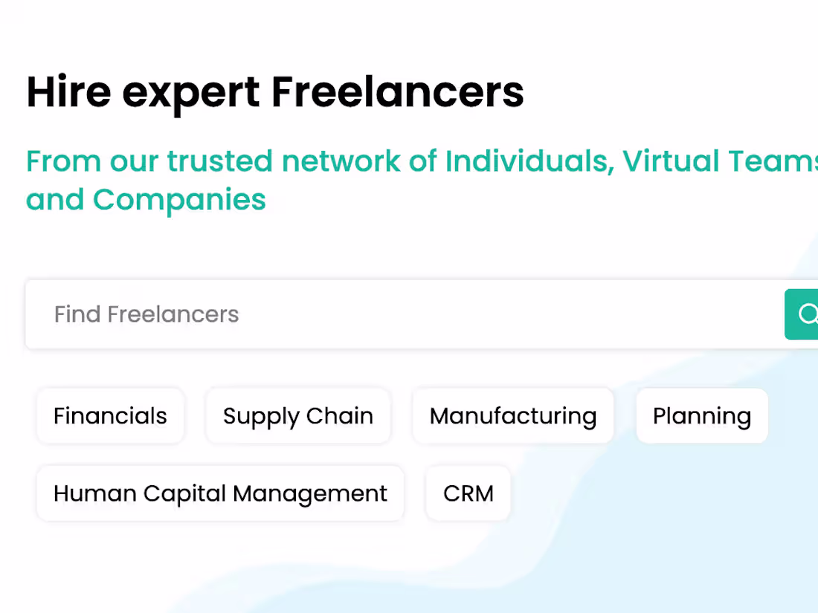Viewport: 818px width, 613px height.
Task: Click the word "our" in the subtitle
Action: [x=134, y=161]
